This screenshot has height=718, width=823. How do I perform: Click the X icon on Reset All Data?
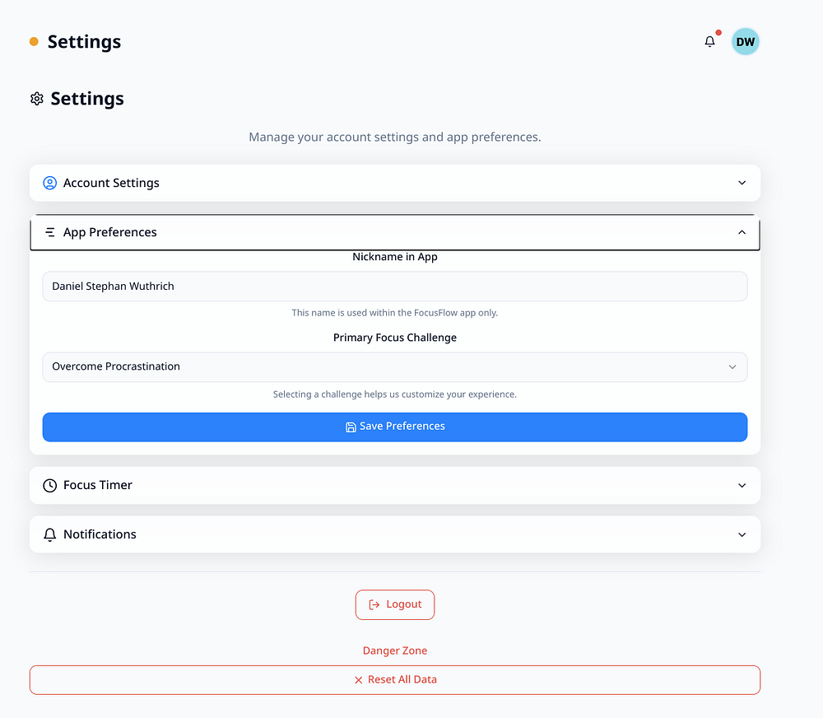pos(358,680)
